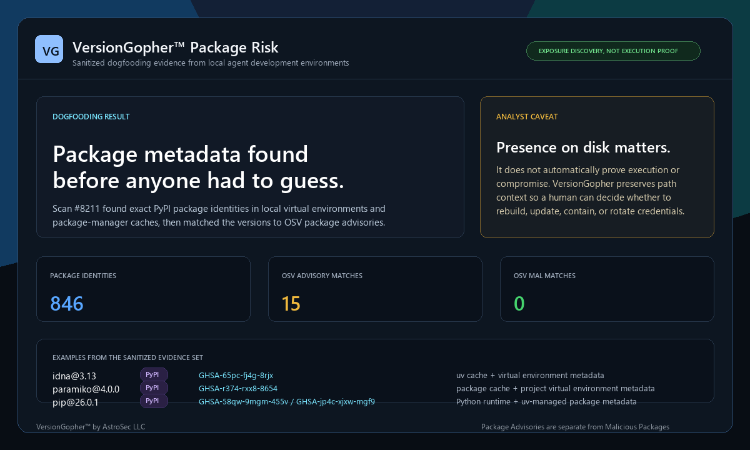
Task: Click the Package metadata found headline
Action: (199, 167)
